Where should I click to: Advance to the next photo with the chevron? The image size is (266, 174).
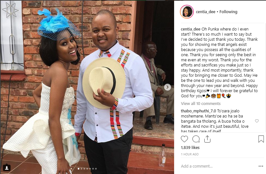click(167, 87)
